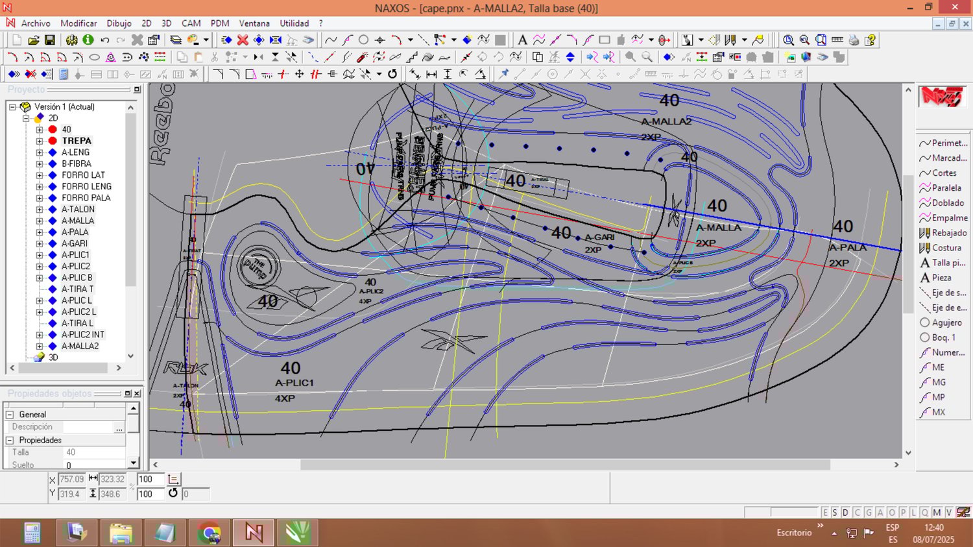Toggle the A indicator in status bar
973x547 pixels.
pos(880,513)
